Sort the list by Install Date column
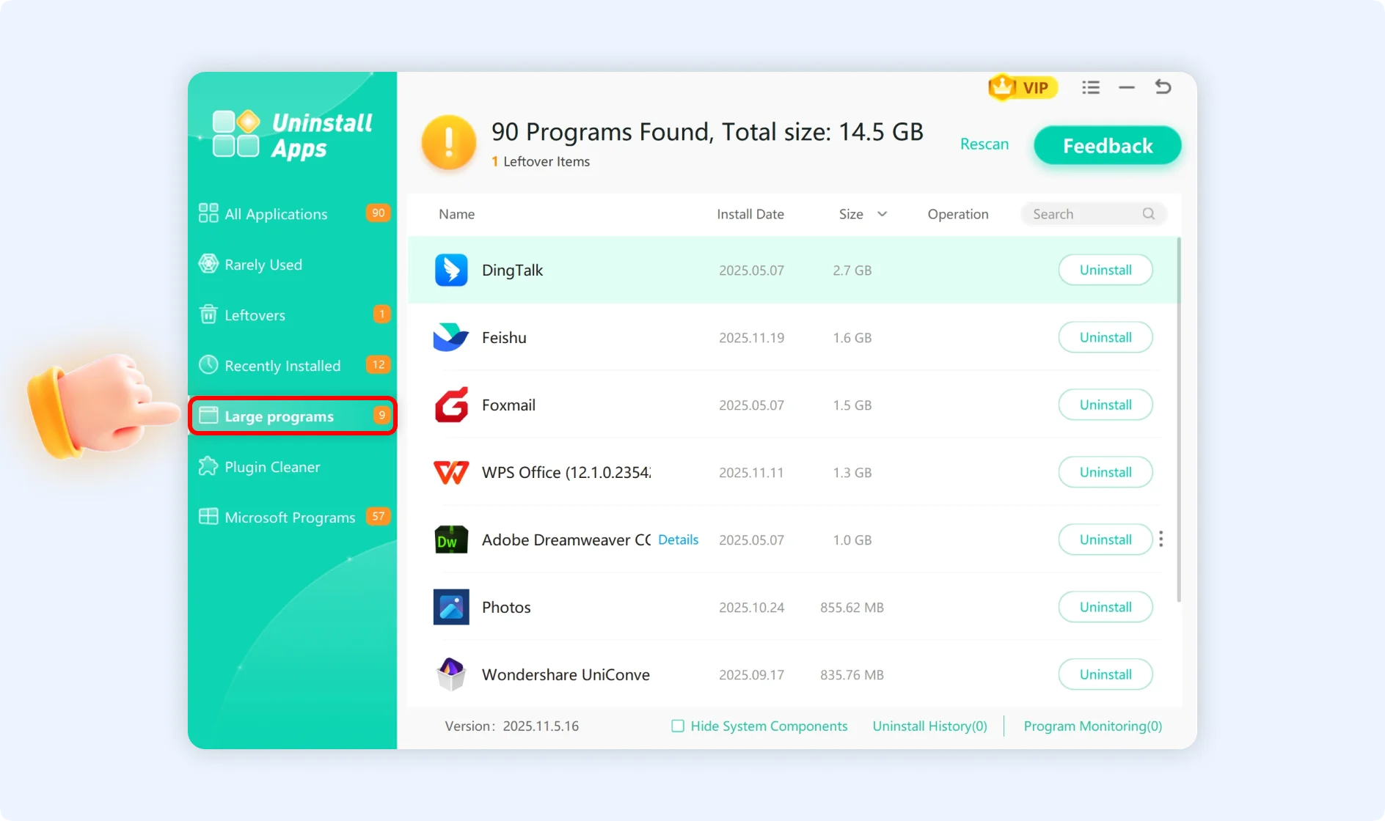This screenshot has width=1385, height=821. (750, 214)
